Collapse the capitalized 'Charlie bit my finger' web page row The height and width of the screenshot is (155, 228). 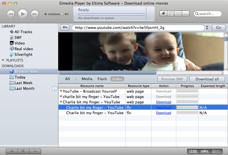tap(61, 102)
